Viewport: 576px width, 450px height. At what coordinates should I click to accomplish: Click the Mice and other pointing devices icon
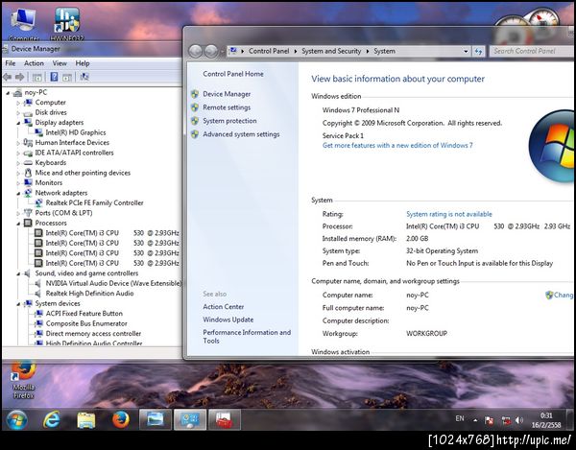pyautogui.click(x=28, y=173)
